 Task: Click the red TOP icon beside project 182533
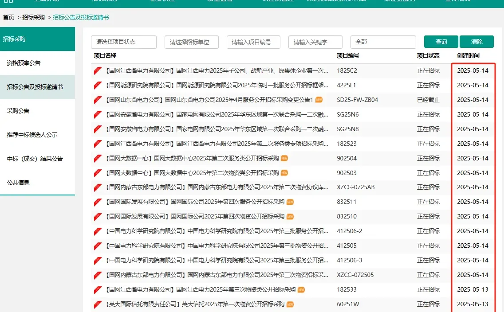coord(98,289)
